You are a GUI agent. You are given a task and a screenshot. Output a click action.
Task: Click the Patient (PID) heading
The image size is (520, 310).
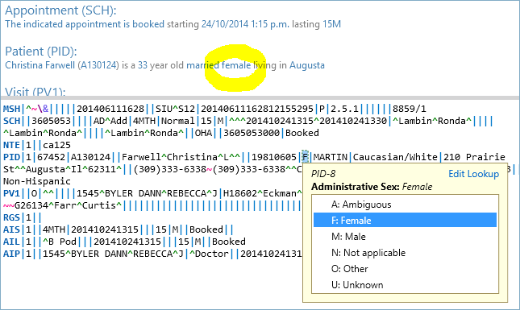41,52
